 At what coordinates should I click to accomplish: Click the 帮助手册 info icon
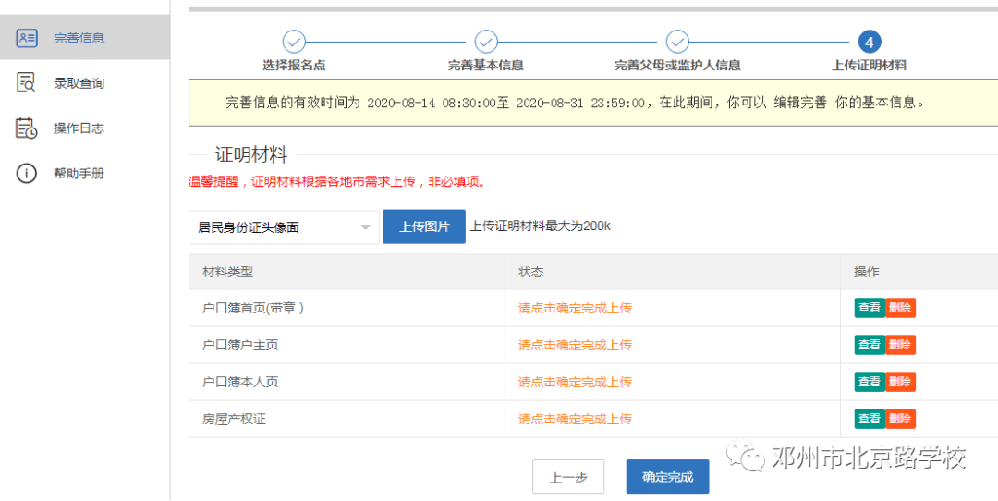[x=27, y=174]
